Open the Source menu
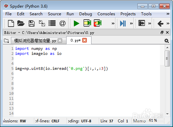The width and height of the screenshot is (173, 127). [x=55, y=14]
